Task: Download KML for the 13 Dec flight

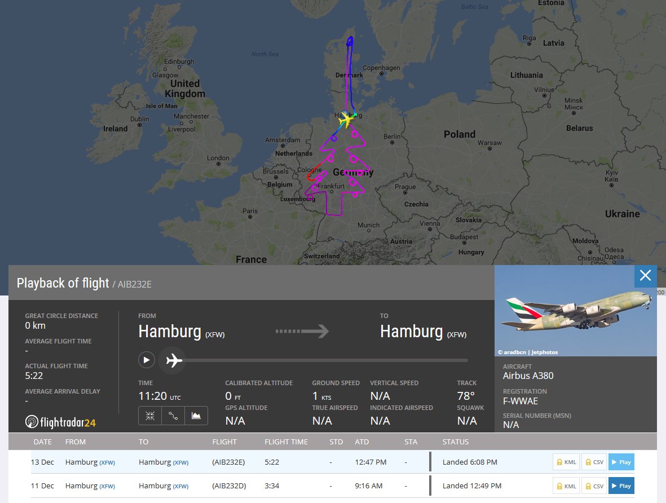Action: pyautogui.click(x=566, y=462)
